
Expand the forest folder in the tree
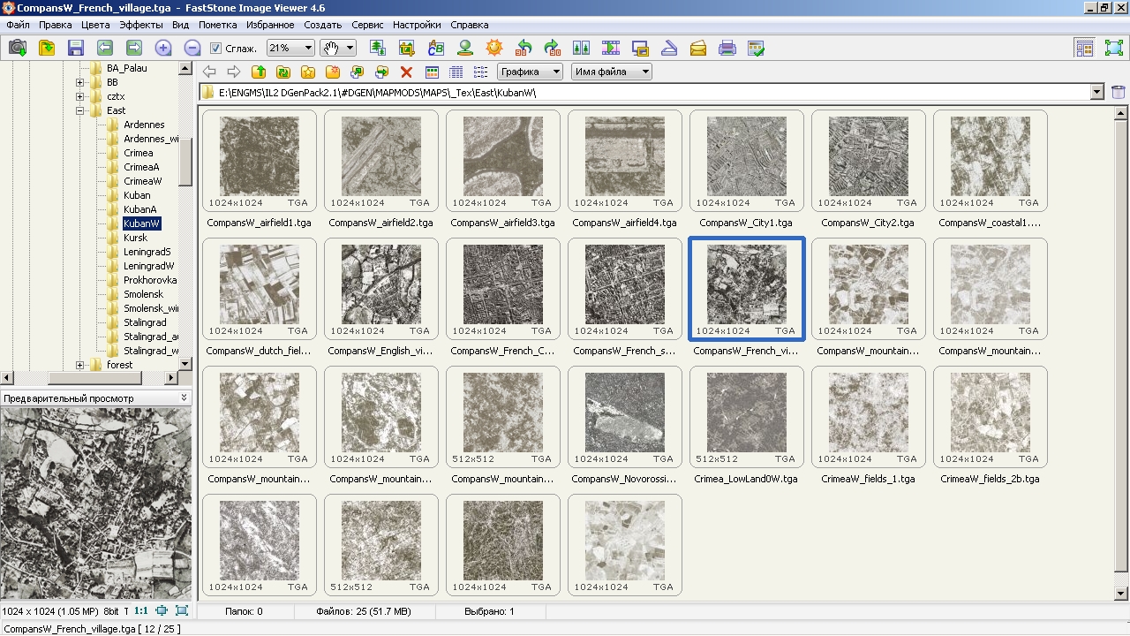(79, 365)
